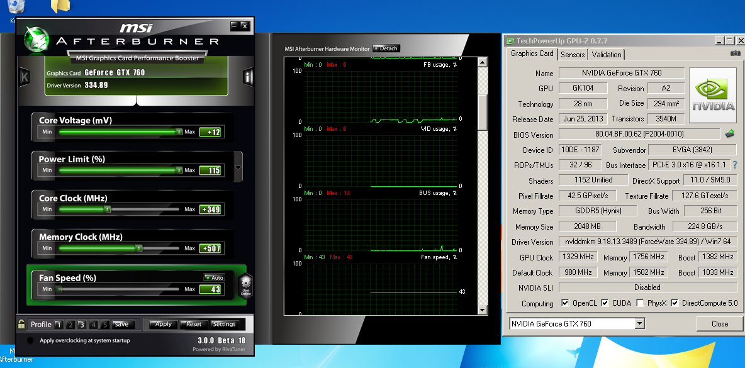Open Afterburner Settings
Viewport: 745px width, 368px height.
tap(224, 325)
